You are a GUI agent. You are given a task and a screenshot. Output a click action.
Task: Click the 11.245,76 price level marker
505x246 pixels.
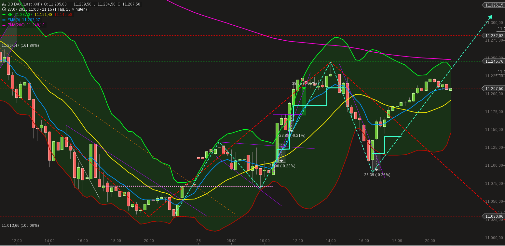493,61
